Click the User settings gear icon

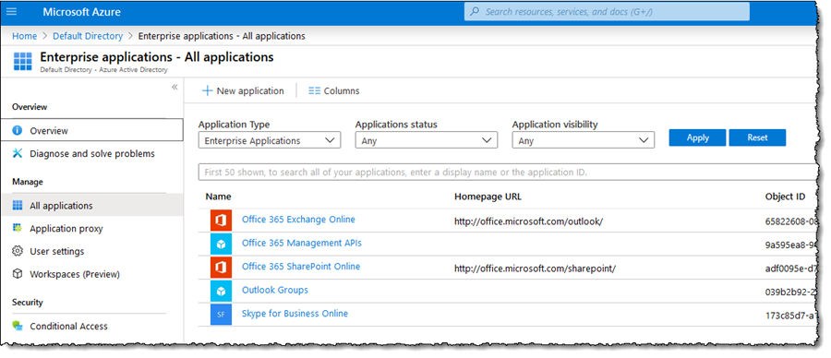tap(18, 251)
